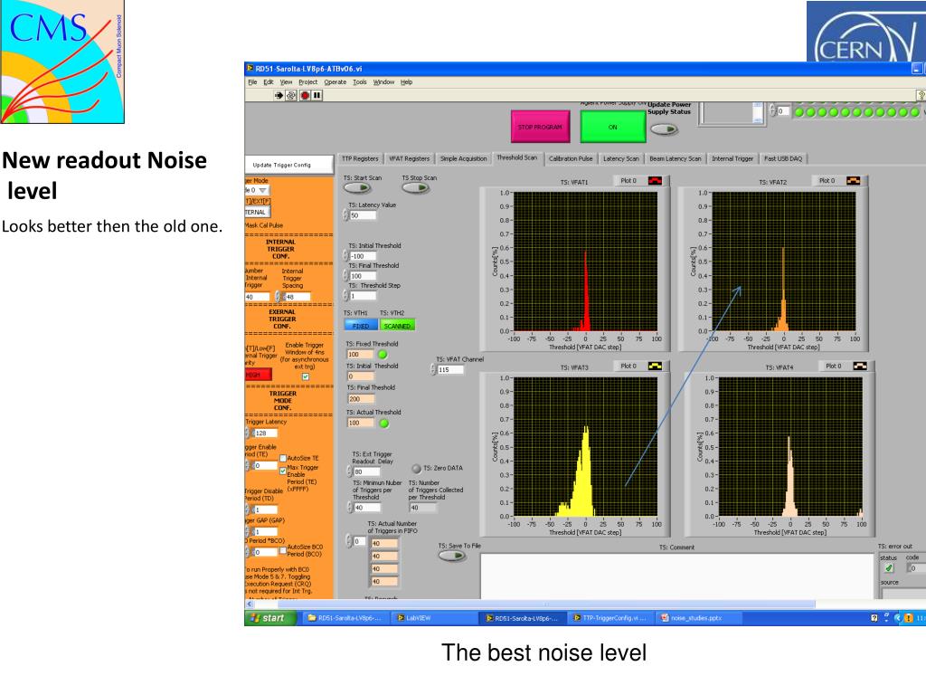Toggle Update Power Supply Status switch
The image size is (926, 695).
[x=663, y=129]
